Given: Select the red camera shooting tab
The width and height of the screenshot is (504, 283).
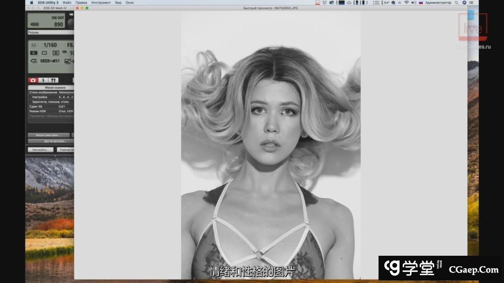Looking at the screenshot, I should point(33,80).
